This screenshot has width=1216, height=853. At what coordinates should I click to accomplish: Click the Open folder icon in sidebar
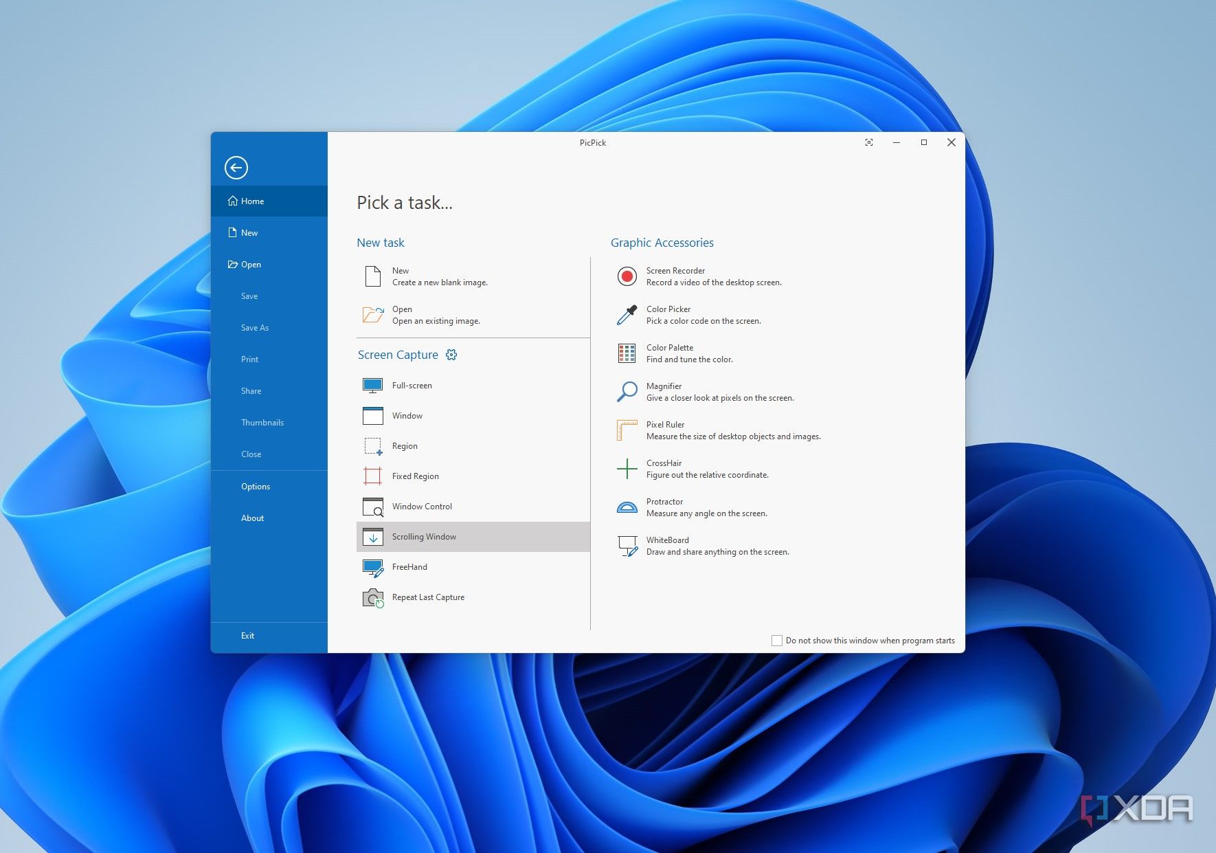(x=233, y=264)
